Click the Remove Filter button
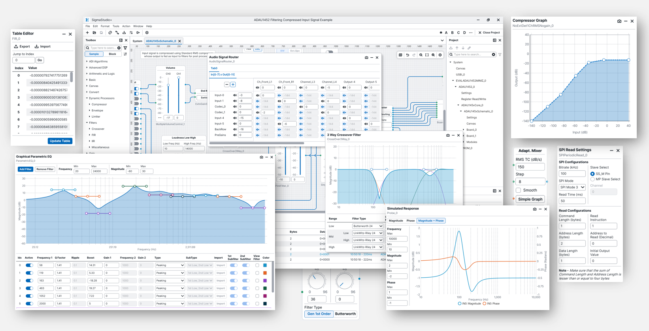Screen dimensions: 649x331 (x=45, y=169)
